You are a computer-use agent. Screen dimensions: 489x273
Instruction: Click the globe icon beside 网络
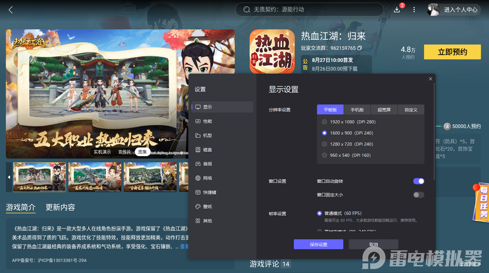[198, 178]
